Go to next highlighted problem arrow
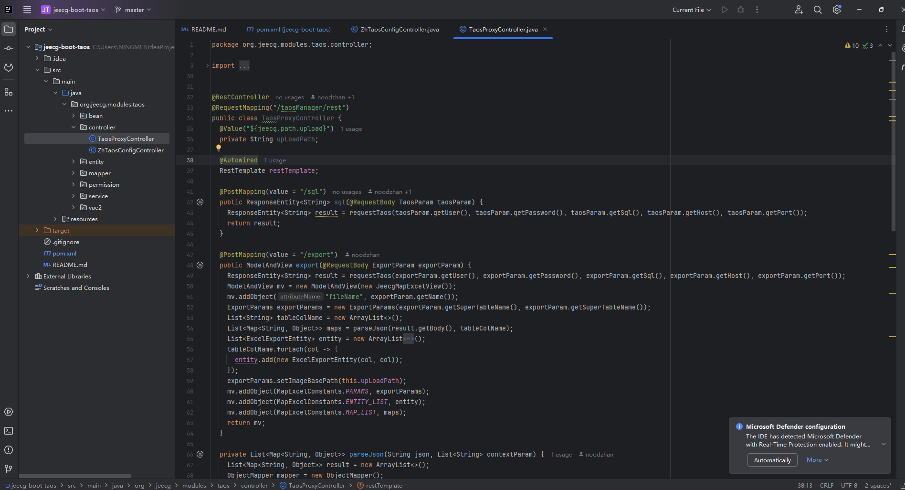Screen dimensions: 905x490 tap(890, 45)
